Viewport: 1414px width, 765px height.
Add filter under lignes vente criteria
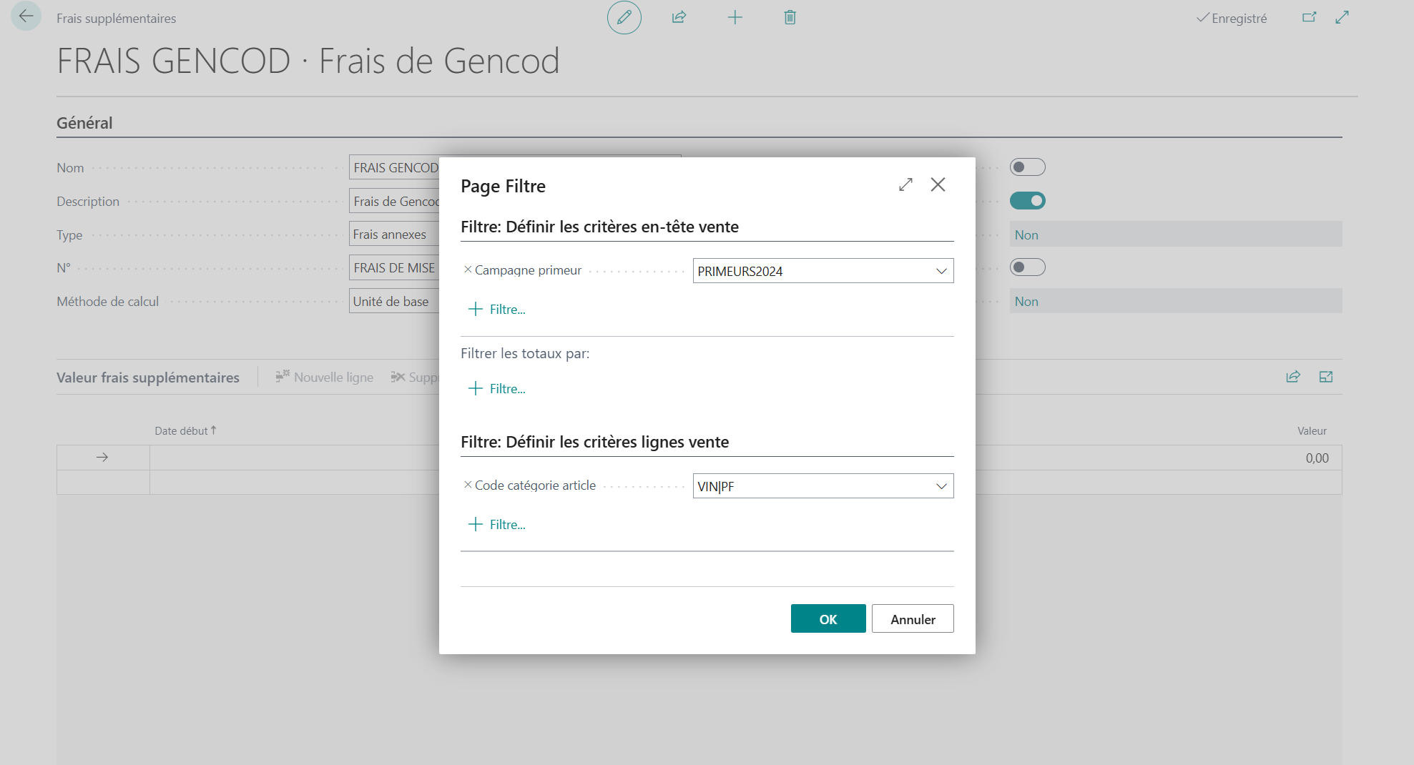(x=497, y=525)
